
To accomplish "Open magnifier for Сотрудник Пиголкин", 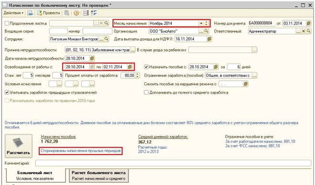I will coord(106,39).
